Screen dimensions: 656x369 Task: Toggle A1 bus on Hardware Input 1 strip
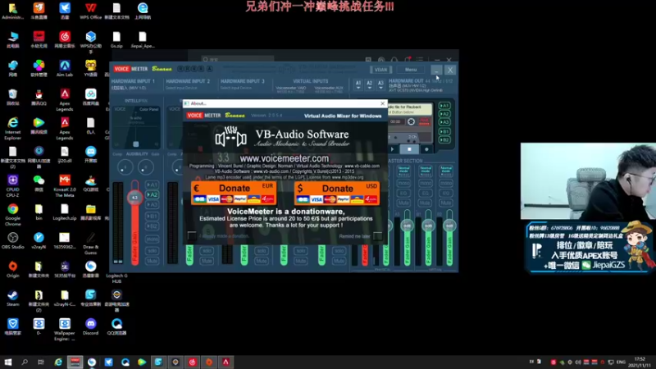point(152,184)
